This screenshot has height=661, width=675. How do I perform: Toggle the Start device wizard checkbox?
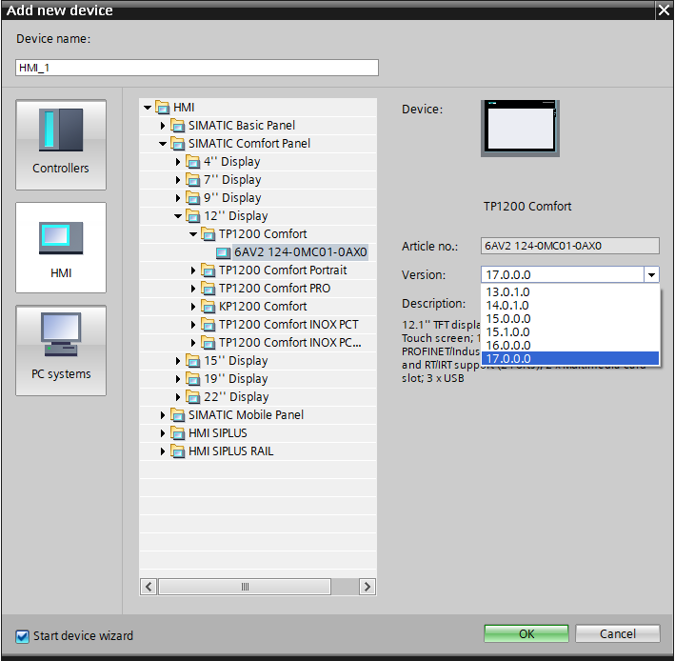click(x=22, y=636)
